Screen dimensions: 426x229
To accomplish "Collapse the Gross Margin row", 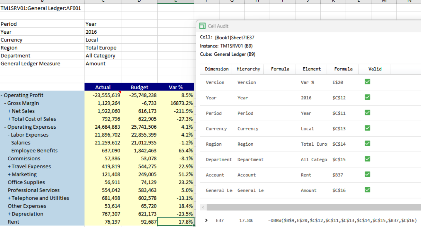I will pos(5,103).
